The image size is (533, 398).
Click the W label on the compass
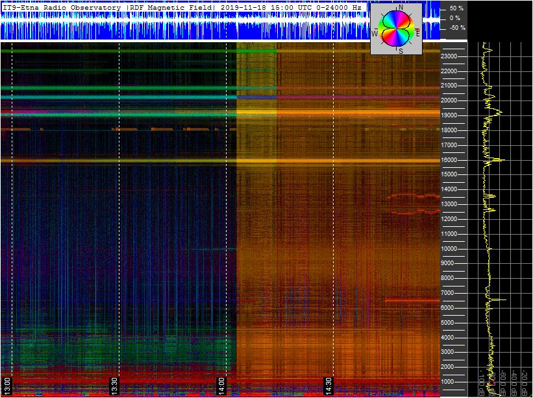[374, 34]
